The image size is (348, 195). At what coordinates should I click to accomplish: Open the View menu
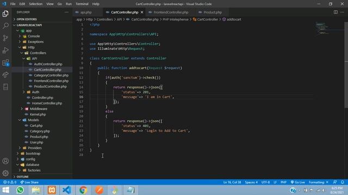tap(50, 4)
